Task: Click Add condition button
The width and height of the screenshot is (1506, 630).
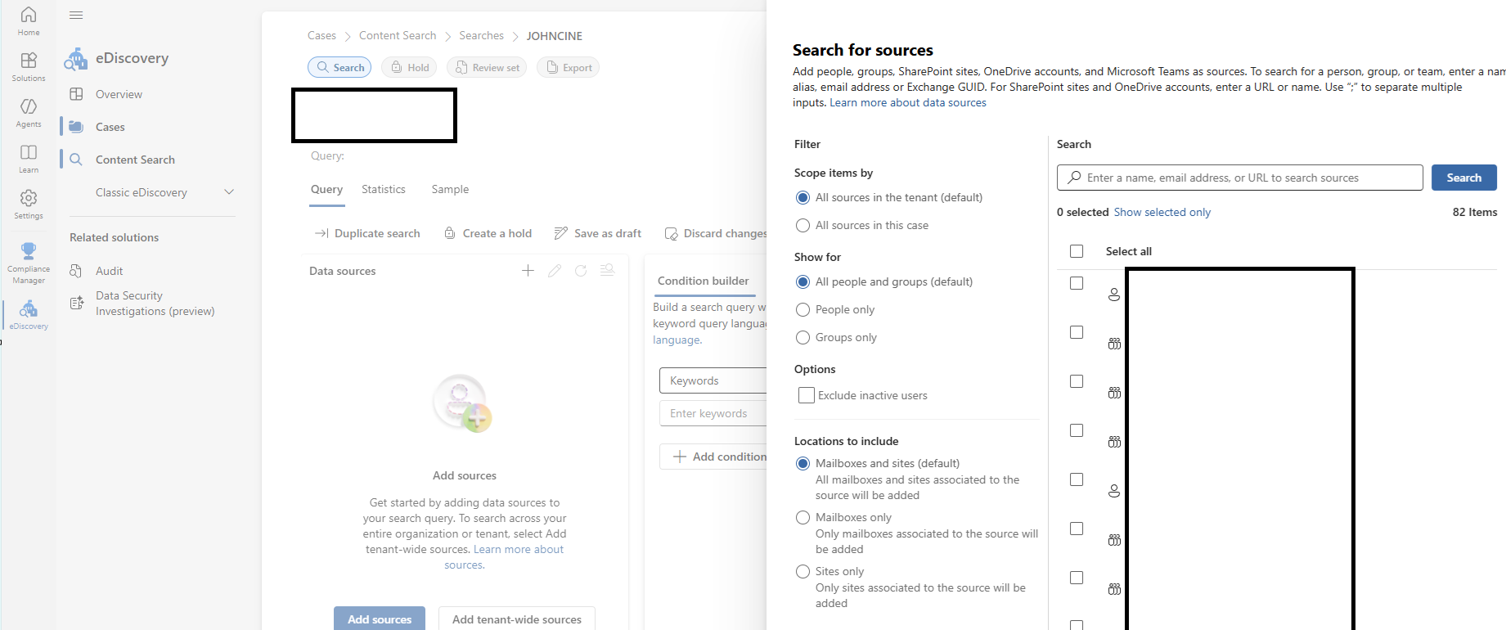Action: point(713,457)
